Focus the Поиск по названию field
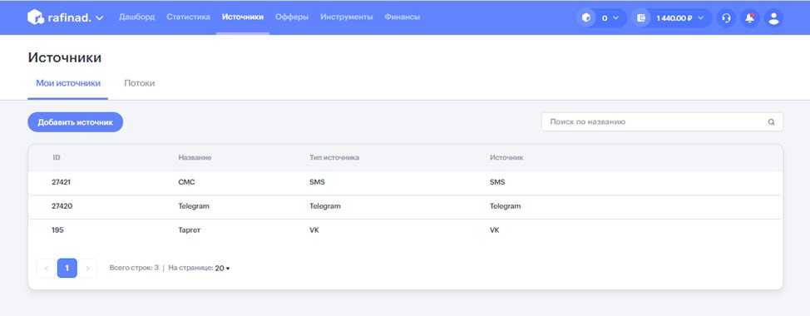The width and height of the screenshot is (810, 316). click(x=662, y=122)
